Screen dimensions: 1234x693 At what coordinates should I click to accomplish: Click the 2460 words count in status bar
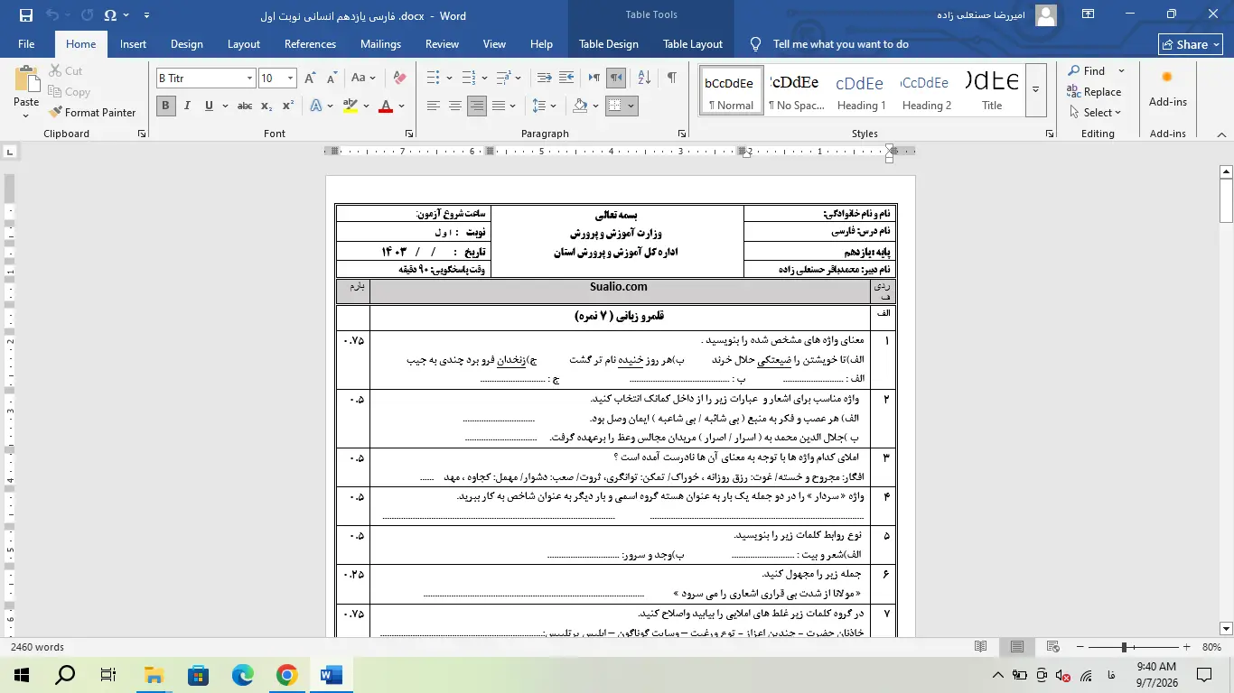pyautogui.click(x=37, y=647)
